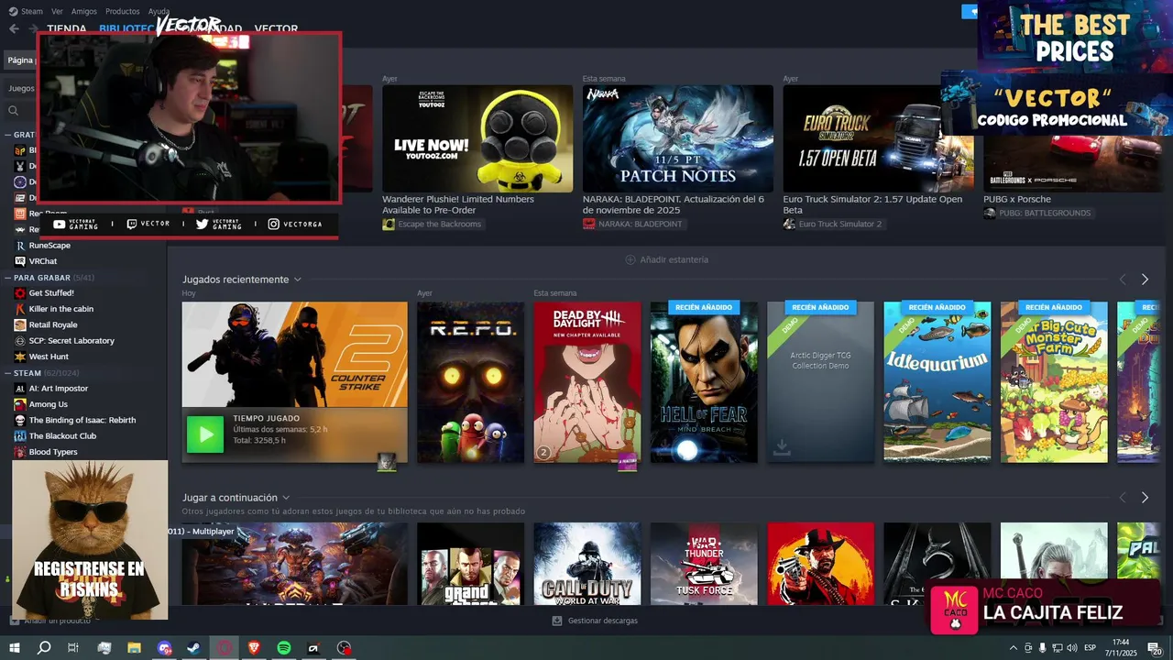
Task: Switch to the TIENDA tab
Action: [67, 29]
